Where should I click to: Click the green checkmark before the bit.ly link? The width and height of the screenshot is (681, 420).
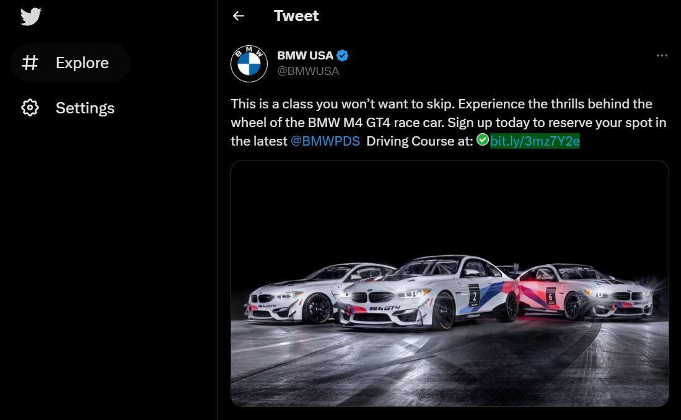tap(483, 139)
